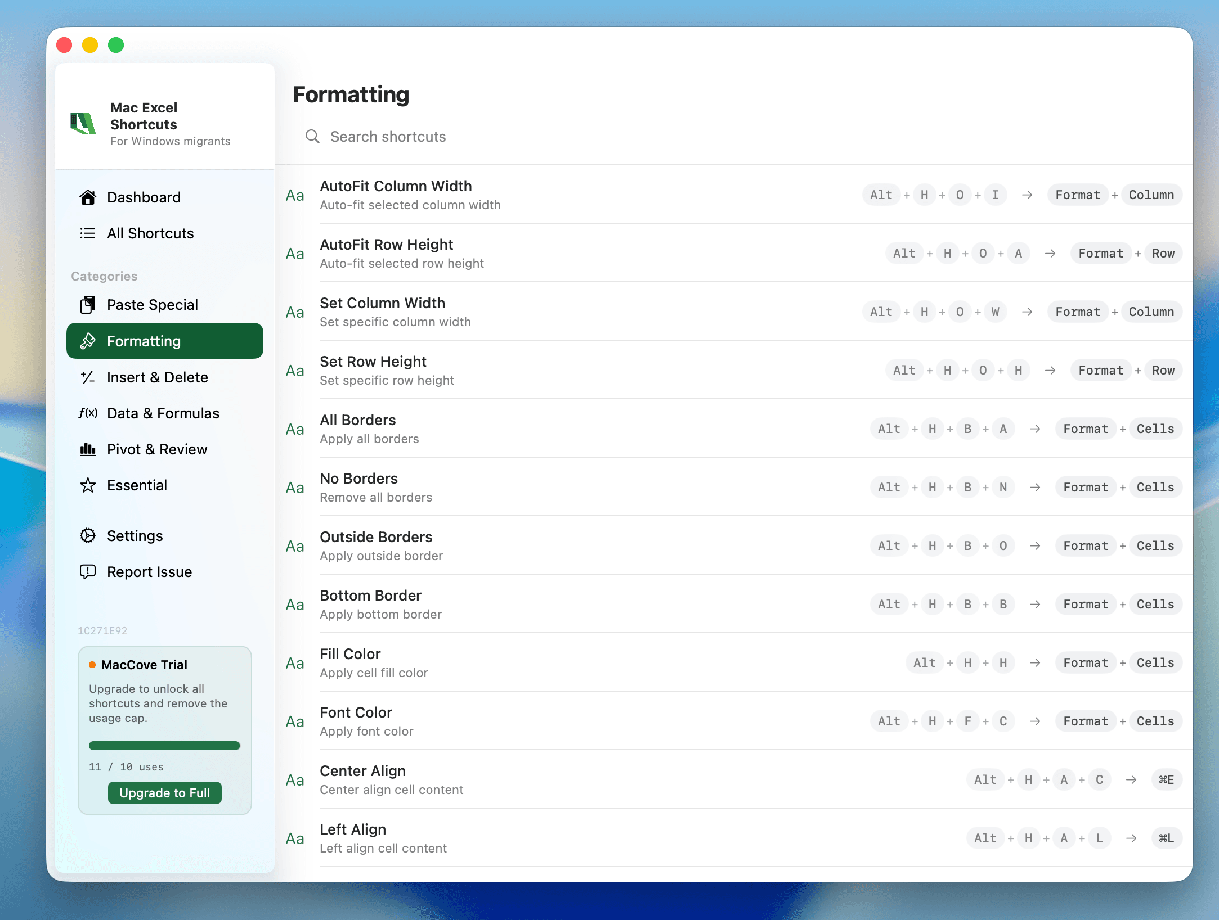
Task: Click the 'Column' badge in AutoFit Column Width row
Action: coord(1151,195)
